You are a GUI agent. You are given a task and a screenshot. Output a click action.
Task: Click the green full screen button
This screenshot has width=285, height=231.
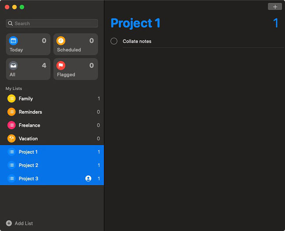(22, 7)
